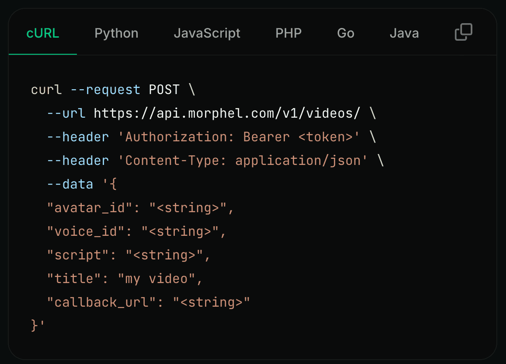
Task: Select the cURL tab
Action: (x=42, y=33)
